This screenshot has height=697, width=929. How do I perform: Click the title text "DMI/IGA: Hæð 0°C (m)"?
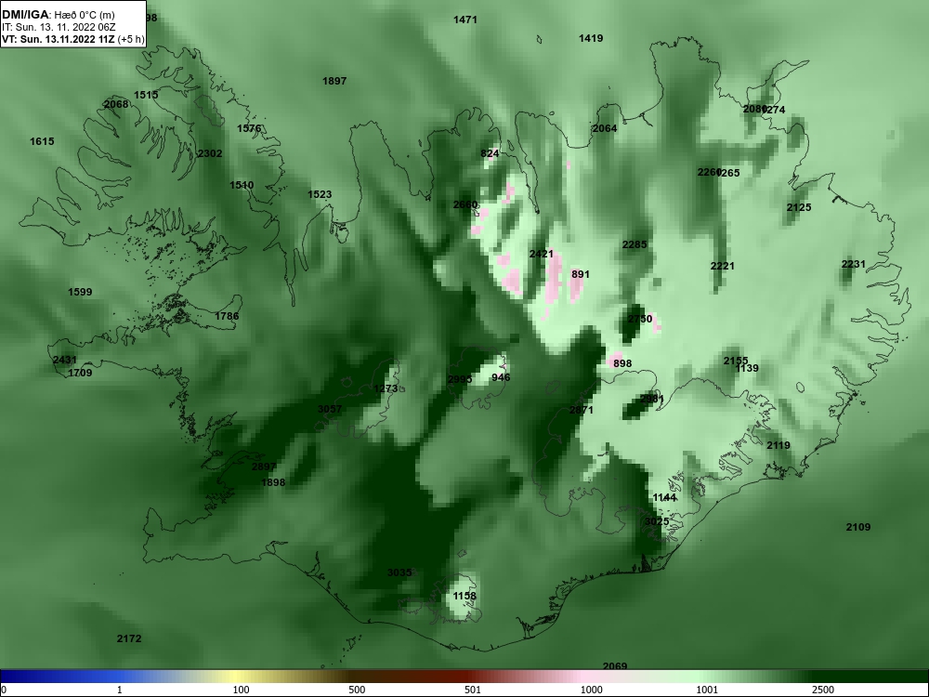59,15
